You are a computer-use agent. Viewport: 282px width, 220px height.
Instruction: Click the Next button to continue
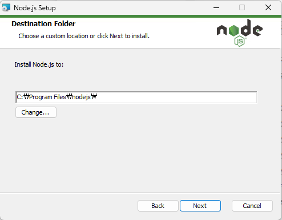pos(200,206)
